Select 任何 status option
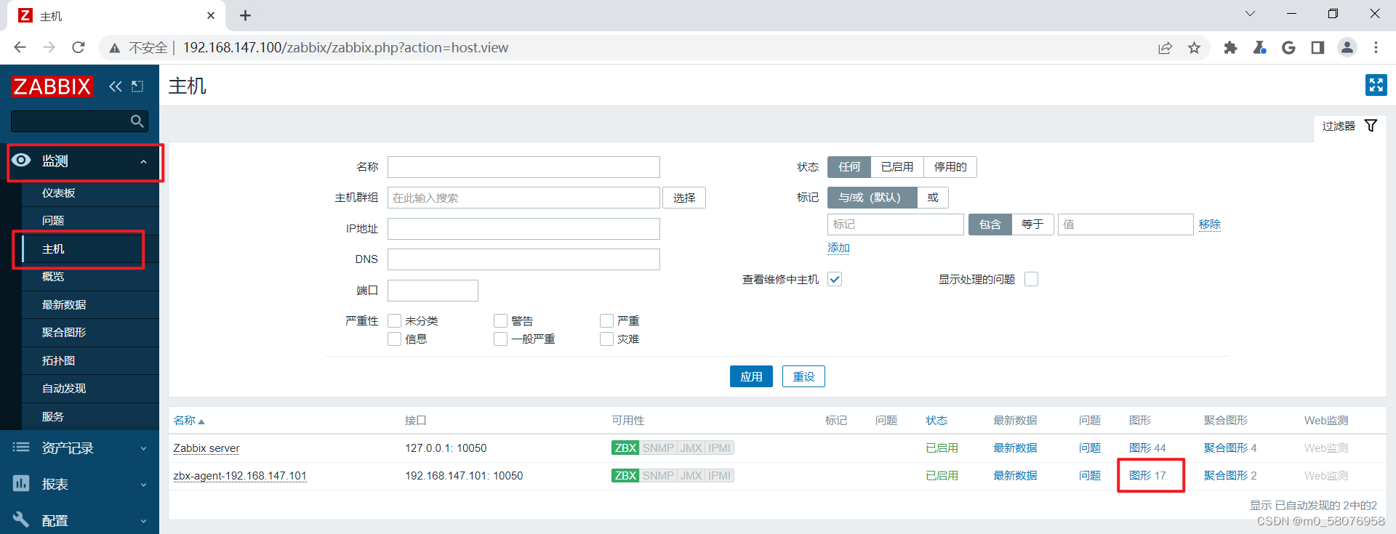Image resolution: width=1396 pixels, height=534 pixels. pos(849,167)
